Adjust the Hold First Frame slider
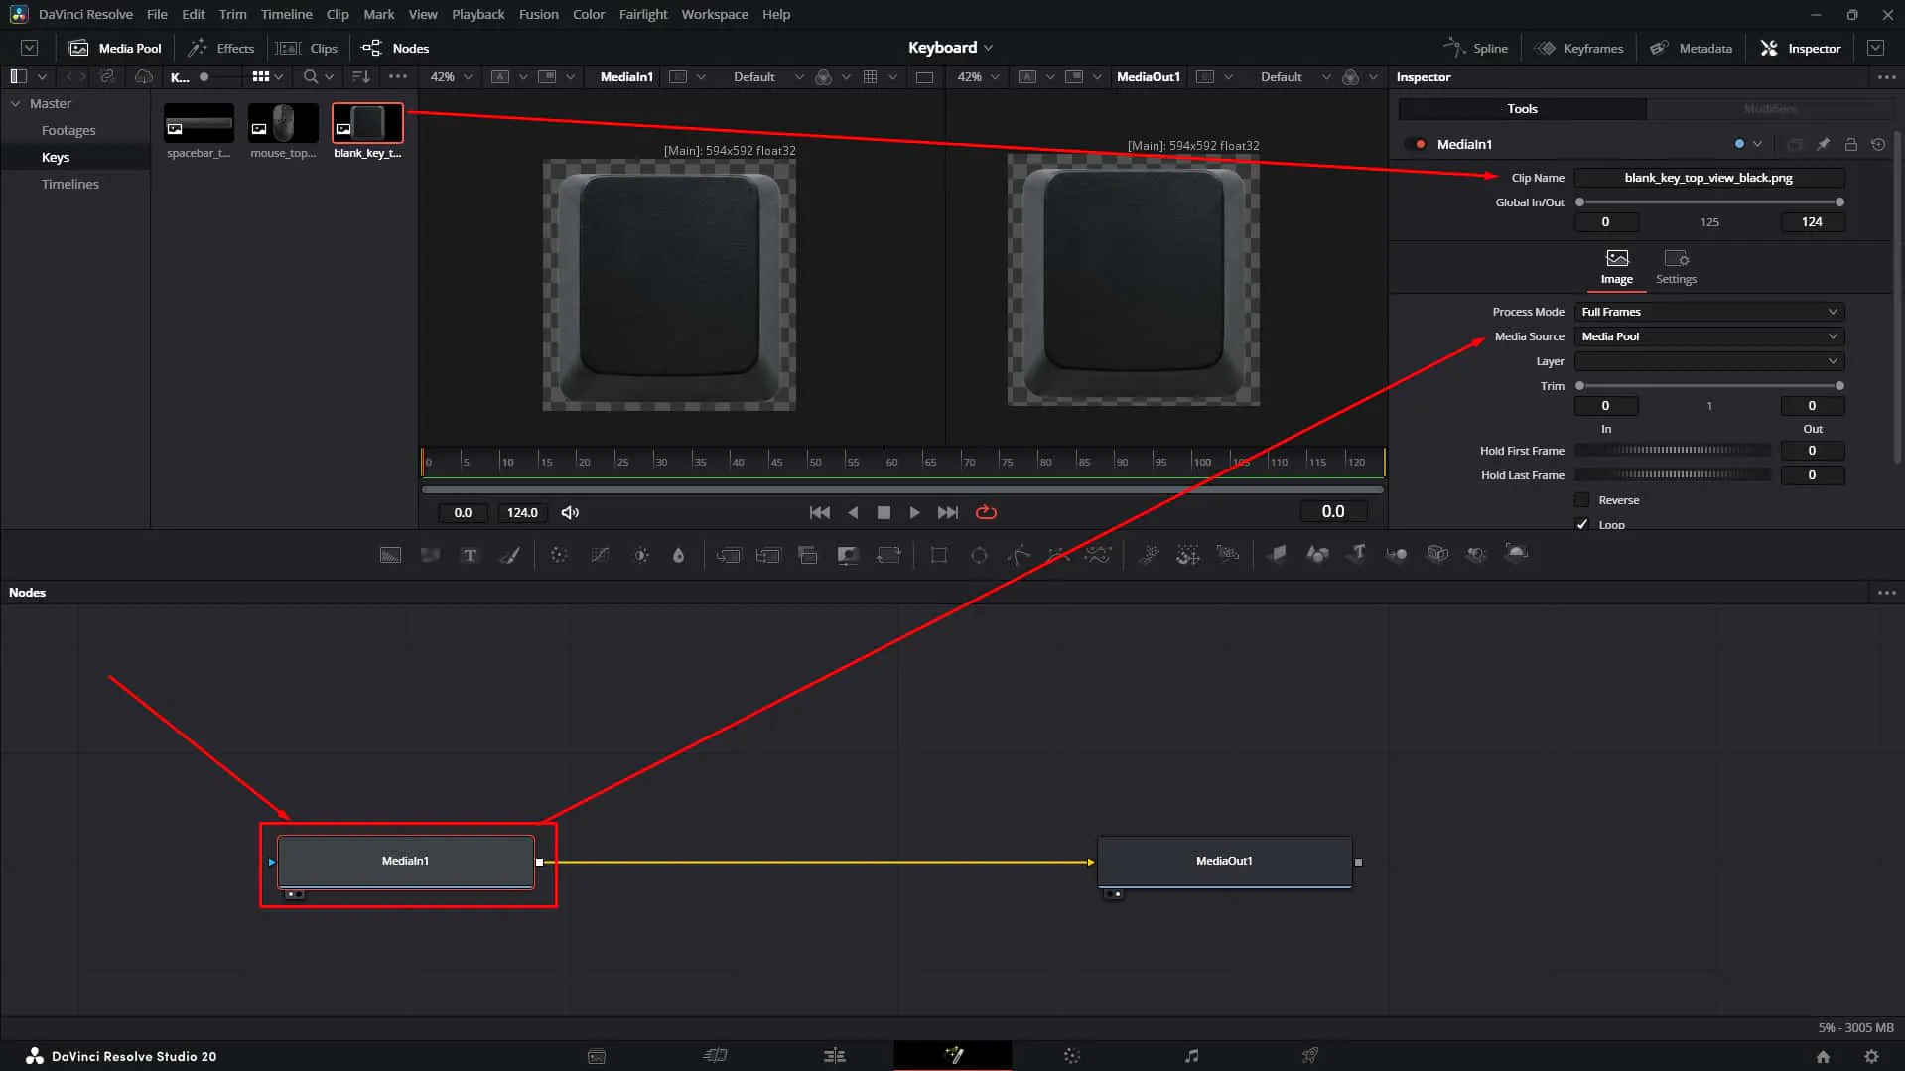Viewport: 1905px width, 1071px height. [x=1673, y=451]
